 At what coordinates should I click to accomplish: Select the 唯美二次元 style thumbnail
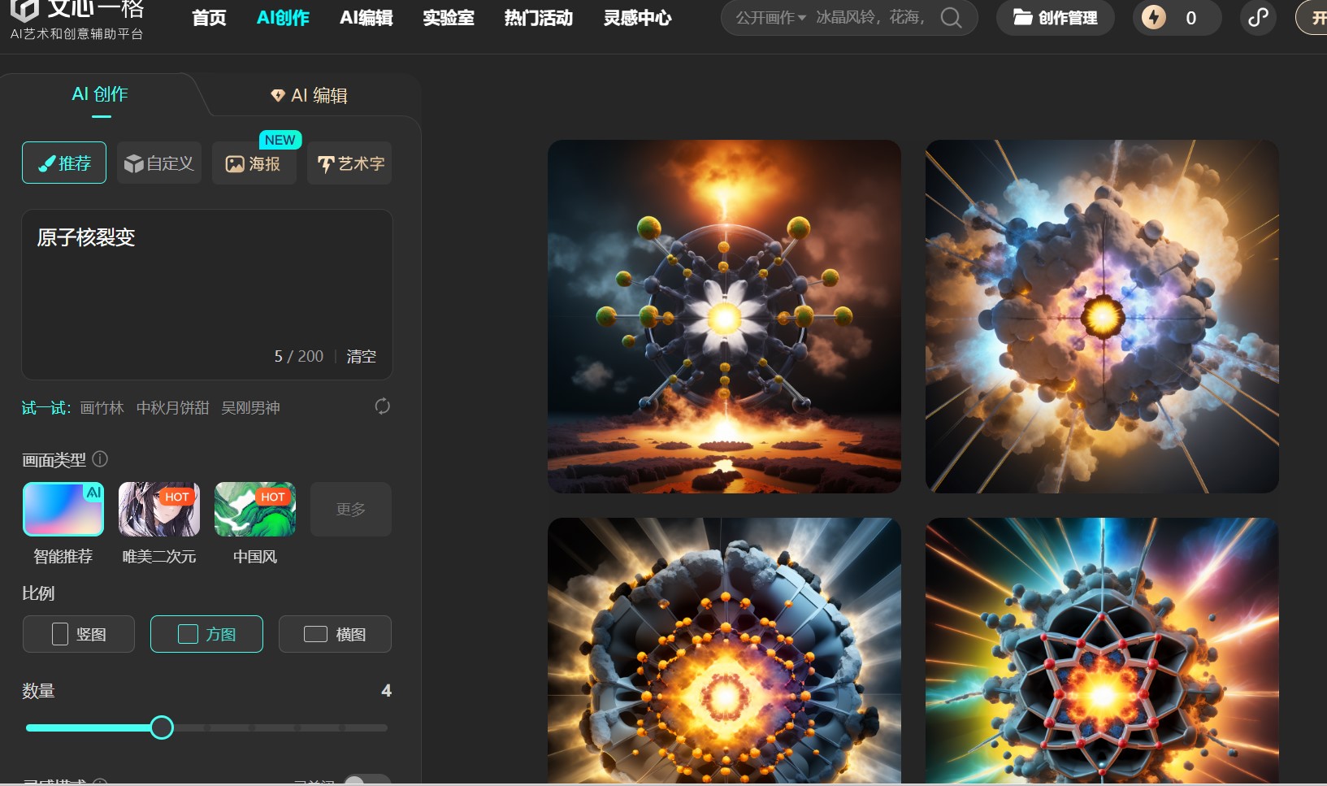click(x=159, y=509)
